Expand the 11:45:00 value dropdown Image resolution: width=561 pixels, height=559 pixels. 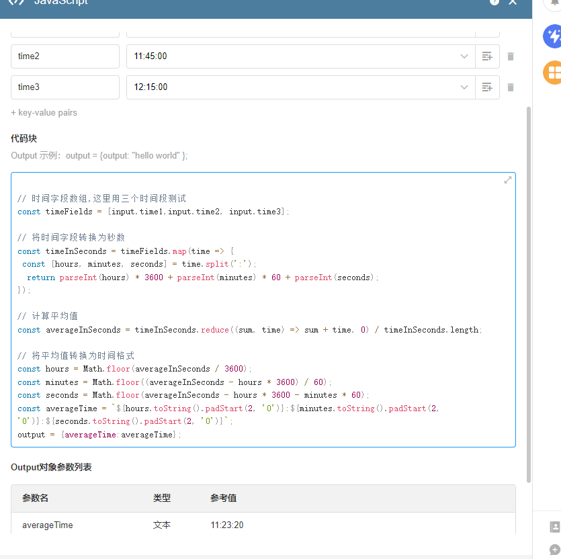click(x=464, y=56)
